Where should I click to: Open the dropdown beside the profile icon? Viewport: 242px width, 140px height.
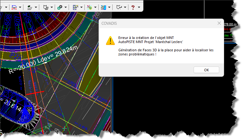[20, 7]
